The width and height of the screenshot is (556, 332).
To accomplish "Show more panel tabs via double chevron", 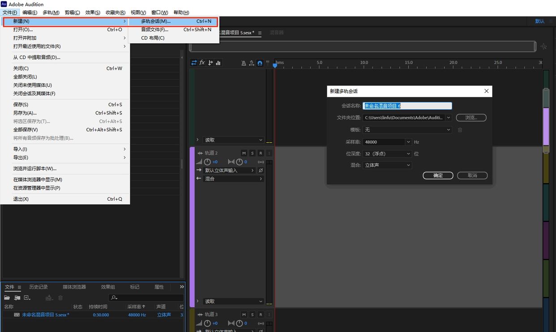I will [x=182, y=287].
